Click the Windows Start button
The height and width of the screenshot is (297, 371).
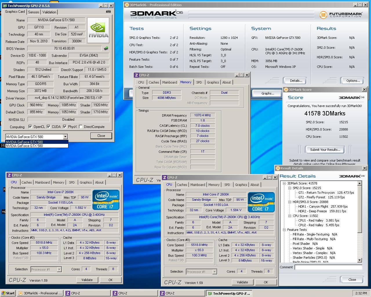point(8,293)
